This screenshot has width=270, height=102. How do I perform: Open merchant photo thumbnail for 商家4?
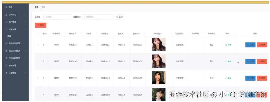tap(159, 94)
